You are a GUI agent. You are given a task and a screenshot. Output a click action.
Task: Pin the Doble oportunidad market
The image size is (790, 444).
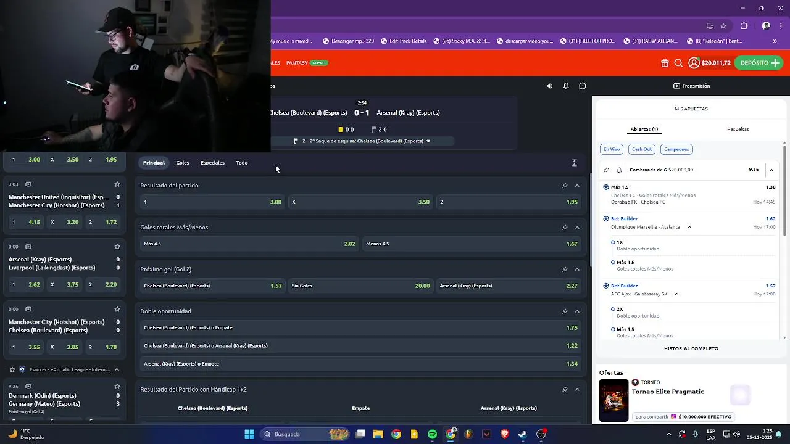pos(565,311)
